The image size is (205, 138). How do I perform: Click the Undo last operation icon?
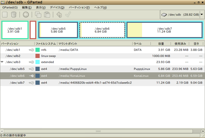(59, 15)
